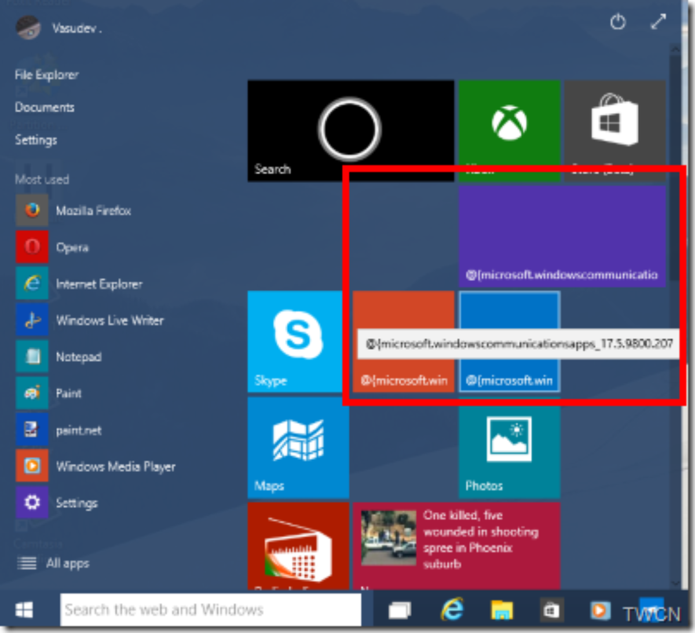Open Settings under Documents
The image size is (695, 633).
36,140
